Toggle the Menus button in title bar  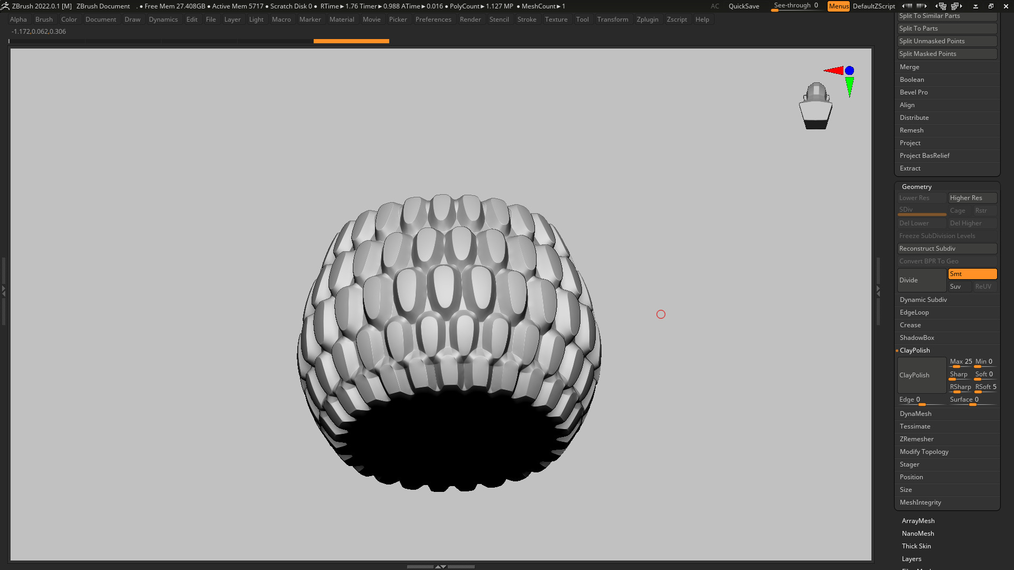(x=839, y=6)
